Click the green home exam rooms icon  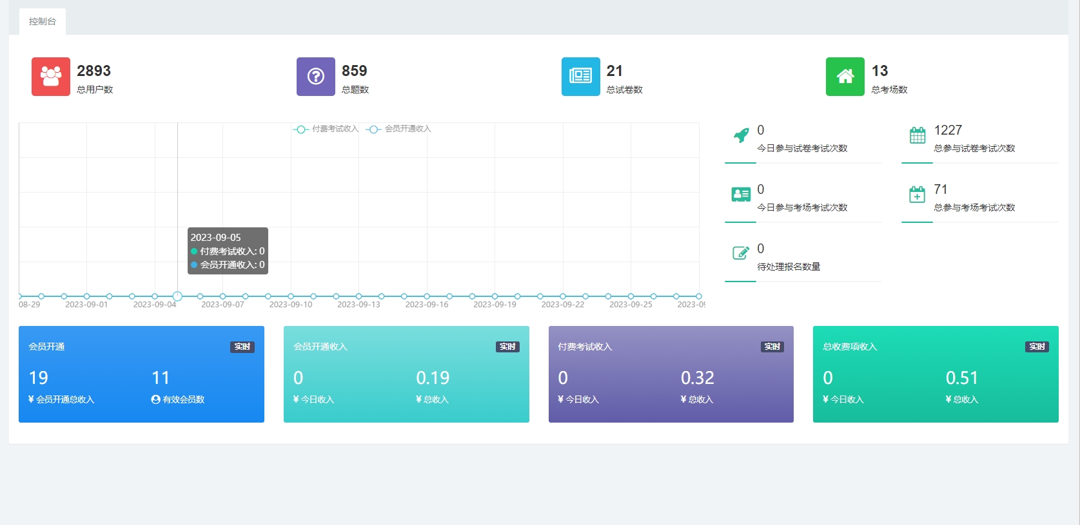click(x=845, y=77)
